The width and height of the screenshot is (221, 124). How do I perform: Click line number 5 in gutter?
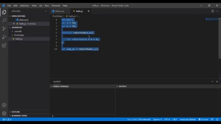[x=56, y=33]
